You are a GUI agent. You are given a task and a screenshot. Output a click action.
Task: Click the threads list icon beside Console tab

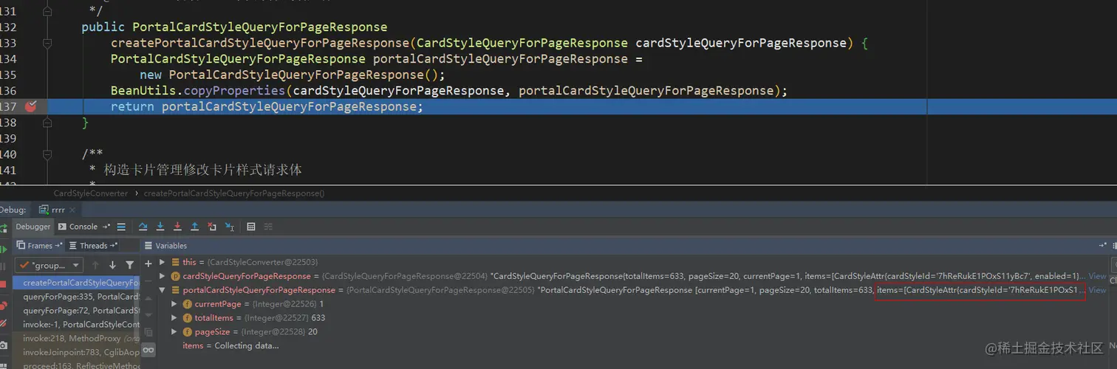[x=121, y=227]
